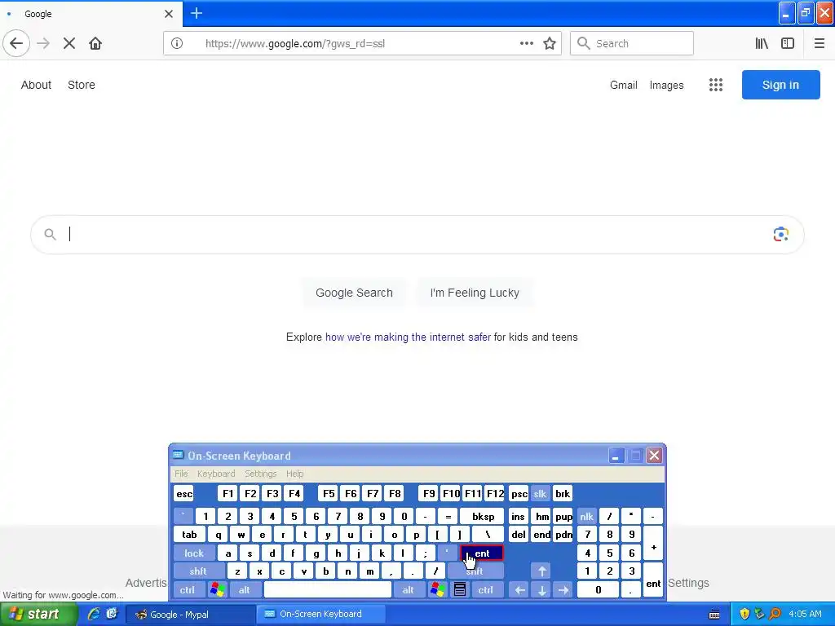The image size is (835, 626).
Task: Tap the down arrow key
Action: (x=541, y=590)
